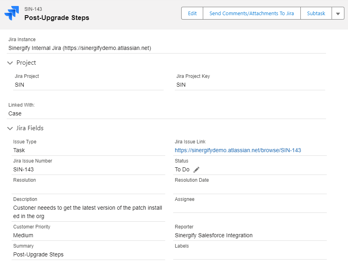Click the Jira Issue Number value SIN-143
The image size is (348, 262).
tap(24, 170)
